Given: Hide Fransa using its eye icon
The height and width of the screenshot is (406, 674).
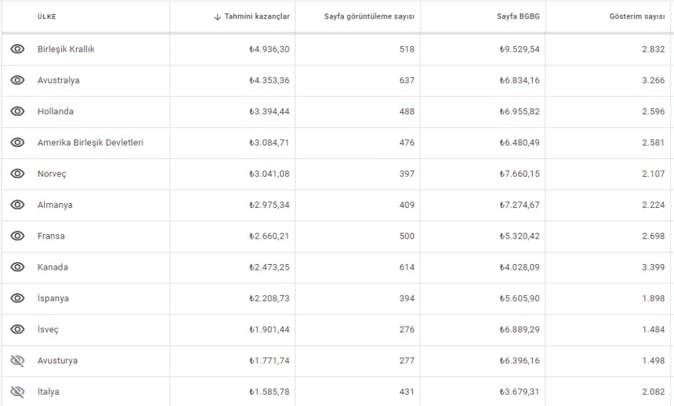Looking at the screenshot, I should point(17,236).
